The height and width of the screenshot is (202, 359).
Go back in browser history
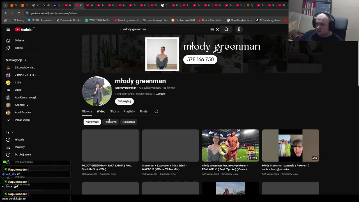(6, 13)
